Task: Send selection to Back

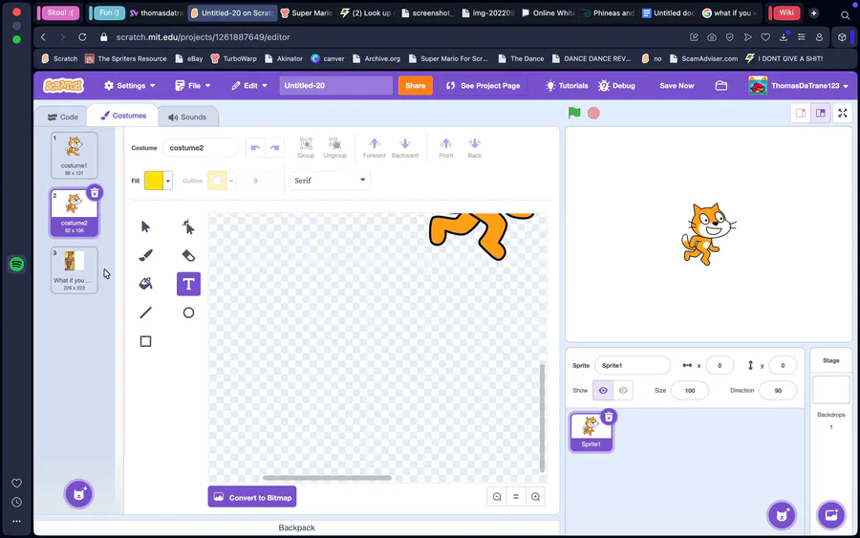Action: point(474,147)
